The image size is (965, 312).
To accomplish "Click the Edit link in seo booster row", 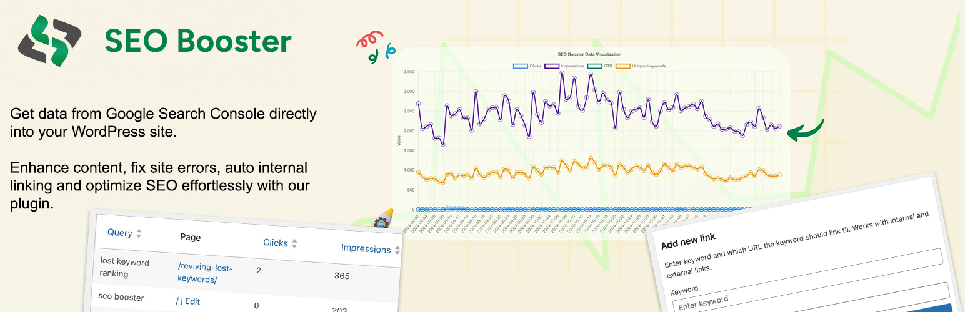I will click(x=192, y=301).
